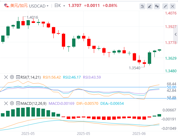Click the 1.3540 low price marker

point(135,68)
